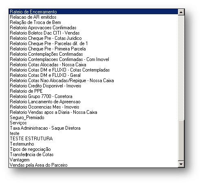This screenshot has height=185, width=202.
Task: Click the scrollbar track above the thumb
Action: click(181, 67)
